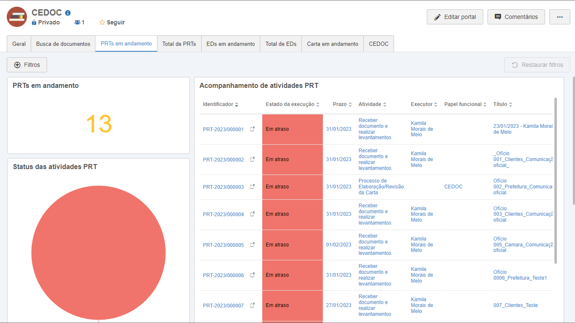575x323 pixels.
Task: Open PRT-2023/000004 via its external link icon
Action: click(x=252, y=214)
